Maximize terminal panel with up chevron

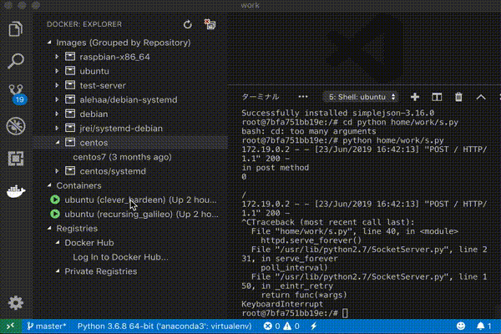[481, 97]
